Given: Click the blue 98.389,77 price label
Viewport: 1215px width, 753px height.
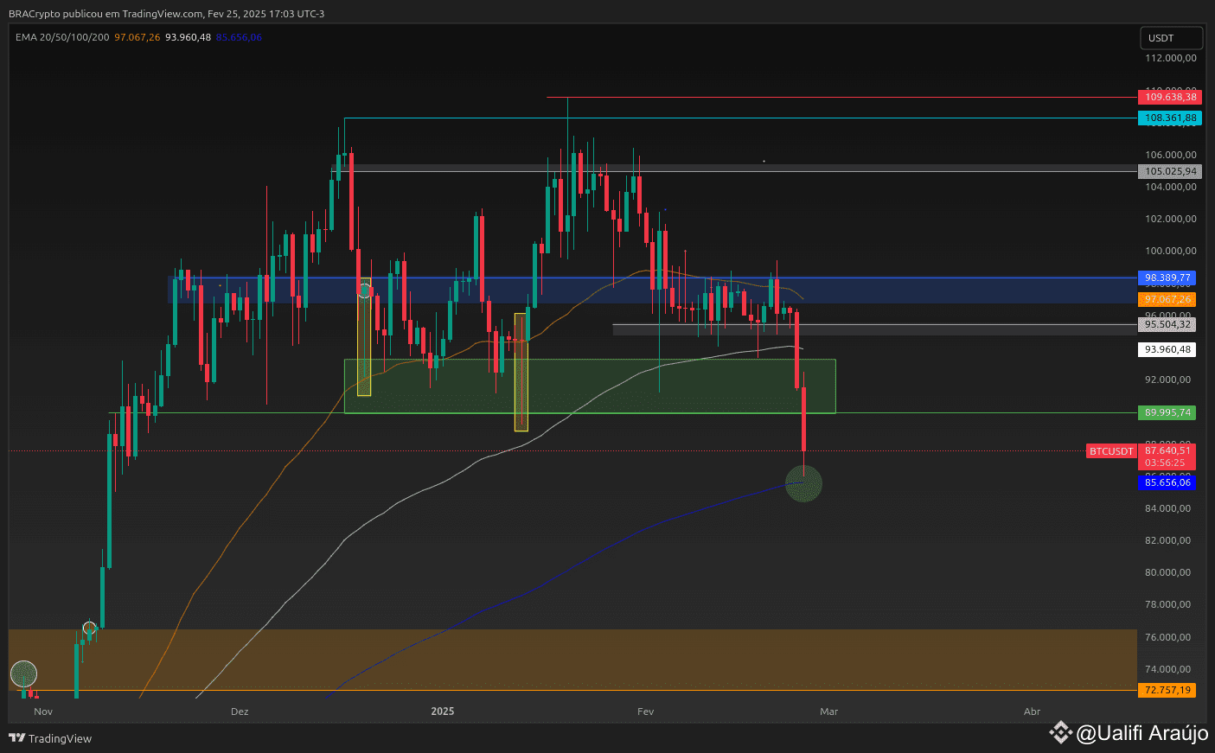Looking at the screenshot, I should (x=1167, y=278).
